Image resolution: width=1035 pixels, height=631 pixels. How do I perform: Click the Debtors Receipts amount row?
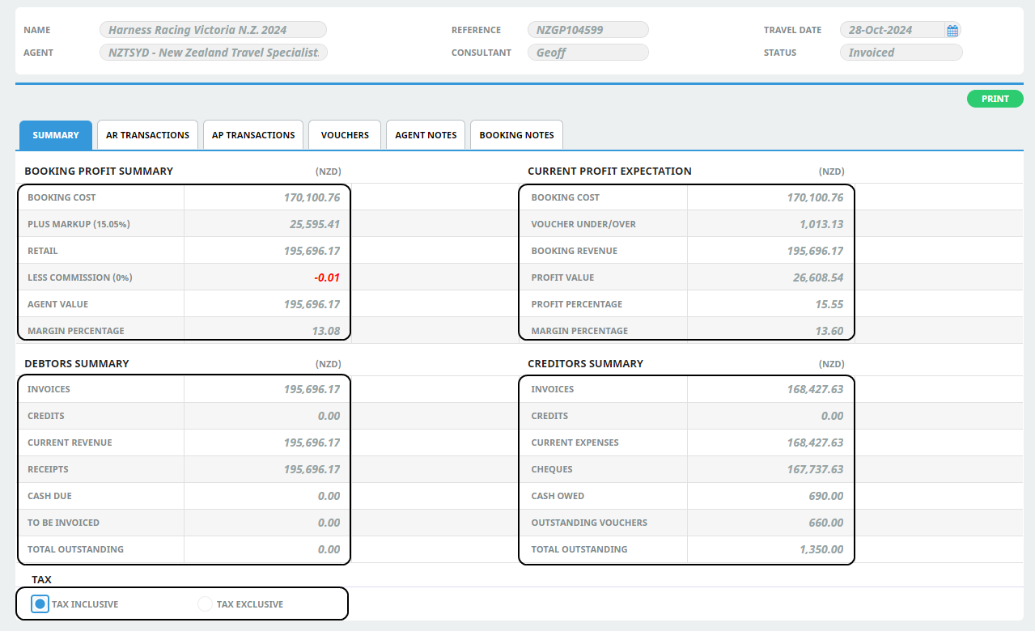click(x=312, y=469)
